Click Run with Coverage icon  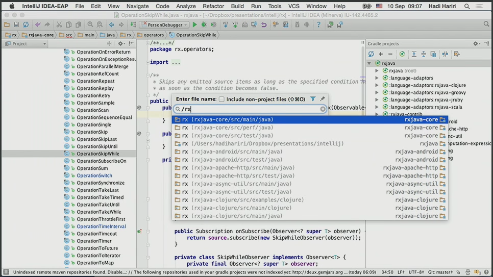click(x=214, y=24)
